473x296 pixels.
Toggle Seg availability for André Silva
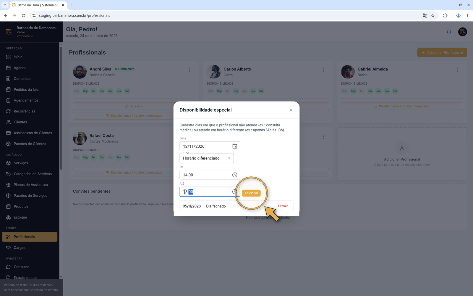coord(85,91)
